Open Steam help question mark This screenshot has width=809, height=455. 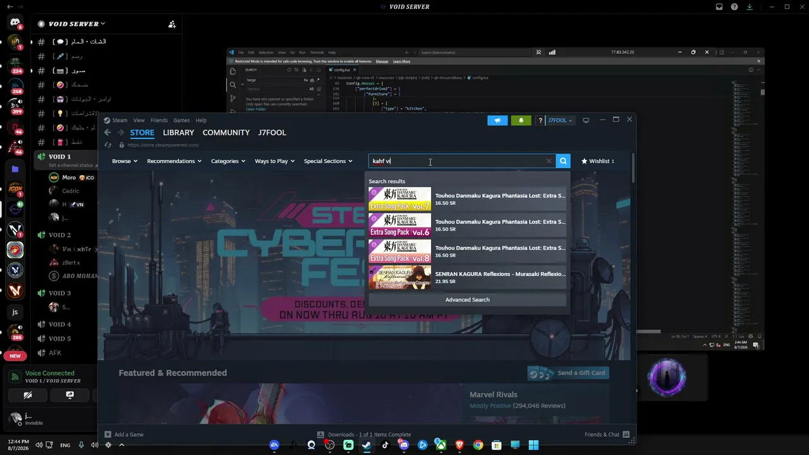point(540,120)
